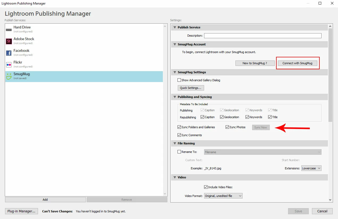Click the Description text field

coord(263,36)
